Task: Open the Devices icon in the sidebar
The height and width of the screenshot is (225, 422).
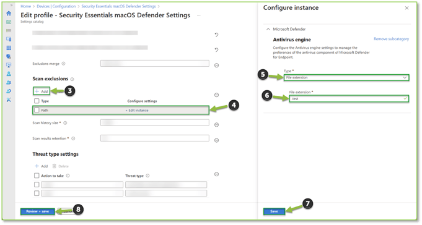Action: [9, 39]
